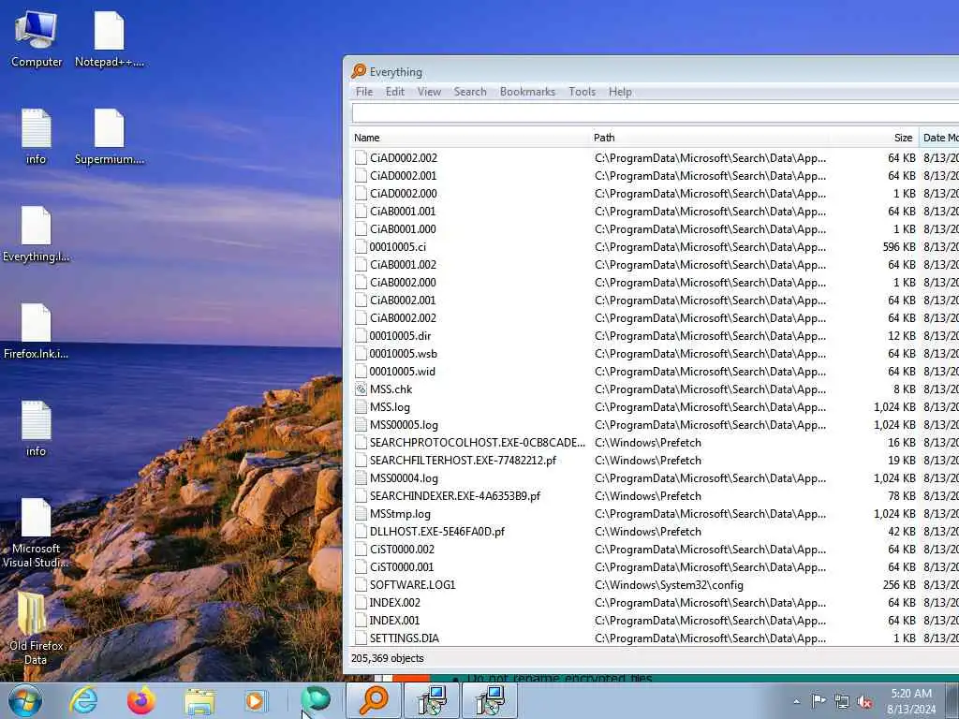
Task: Sort results by the Name column header
Action: (470, 138)
